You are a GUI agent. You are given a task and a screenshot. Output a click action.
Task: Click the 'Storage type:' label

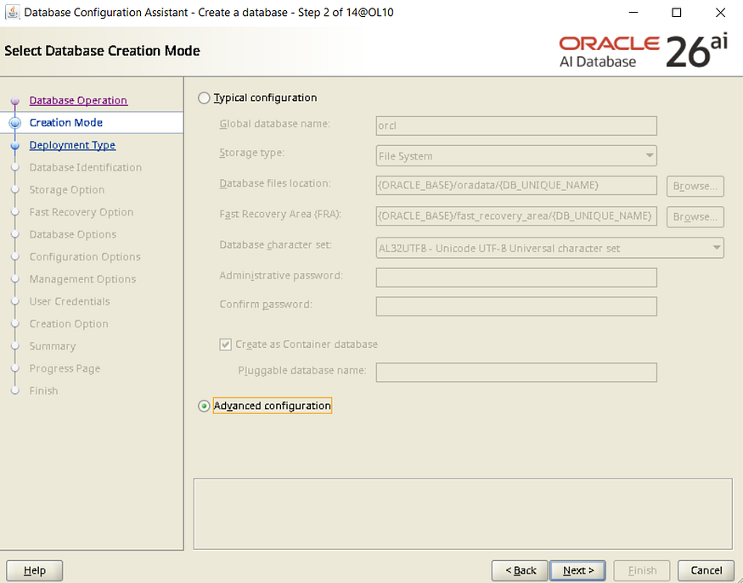click(x=251, y=153)
